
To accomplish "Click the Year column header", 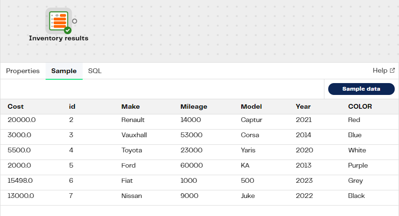I will 303,107.
